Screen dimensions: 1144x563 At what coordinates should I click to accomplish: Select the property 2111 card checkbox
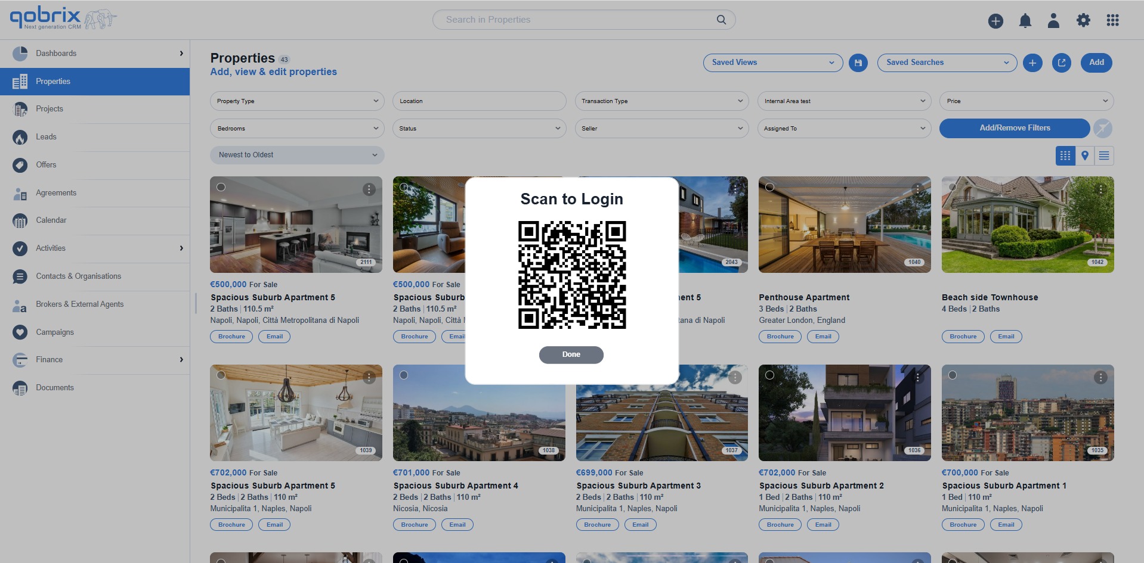click(x=221, y=187)
